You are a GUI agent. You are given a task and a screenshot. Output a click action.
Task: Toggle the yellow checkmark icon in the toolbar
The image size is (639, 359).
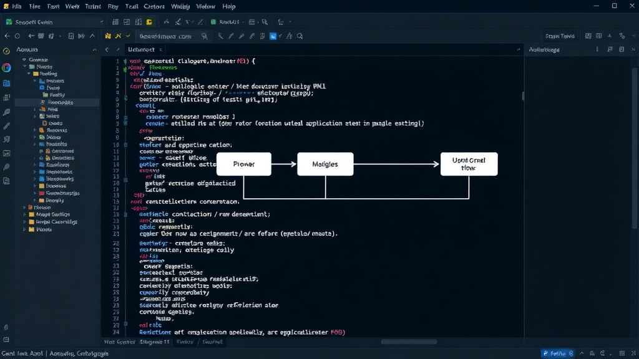coord(128,36)
